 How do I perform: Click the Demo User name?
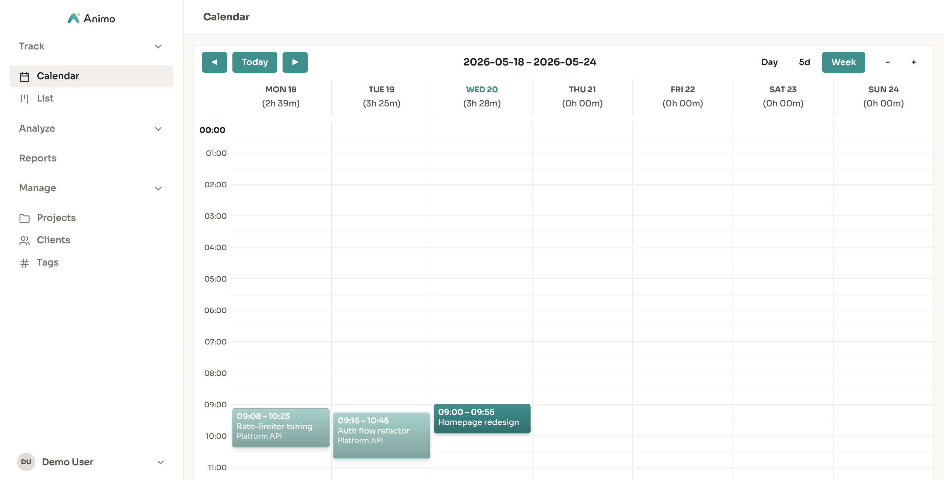(68, 462)
